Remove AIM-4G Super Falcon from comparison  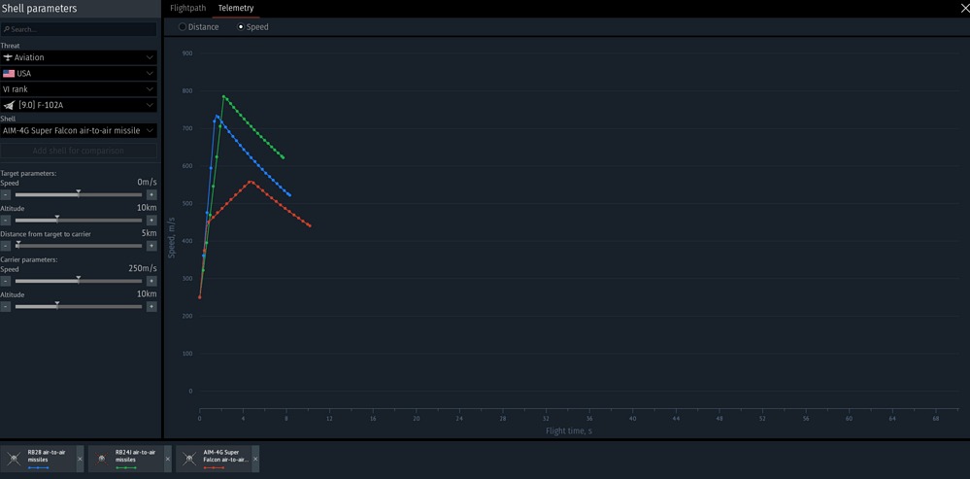click(x=255, y=459)
